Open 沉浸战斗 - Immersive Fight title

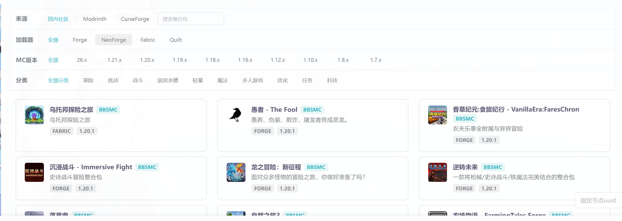91,167
